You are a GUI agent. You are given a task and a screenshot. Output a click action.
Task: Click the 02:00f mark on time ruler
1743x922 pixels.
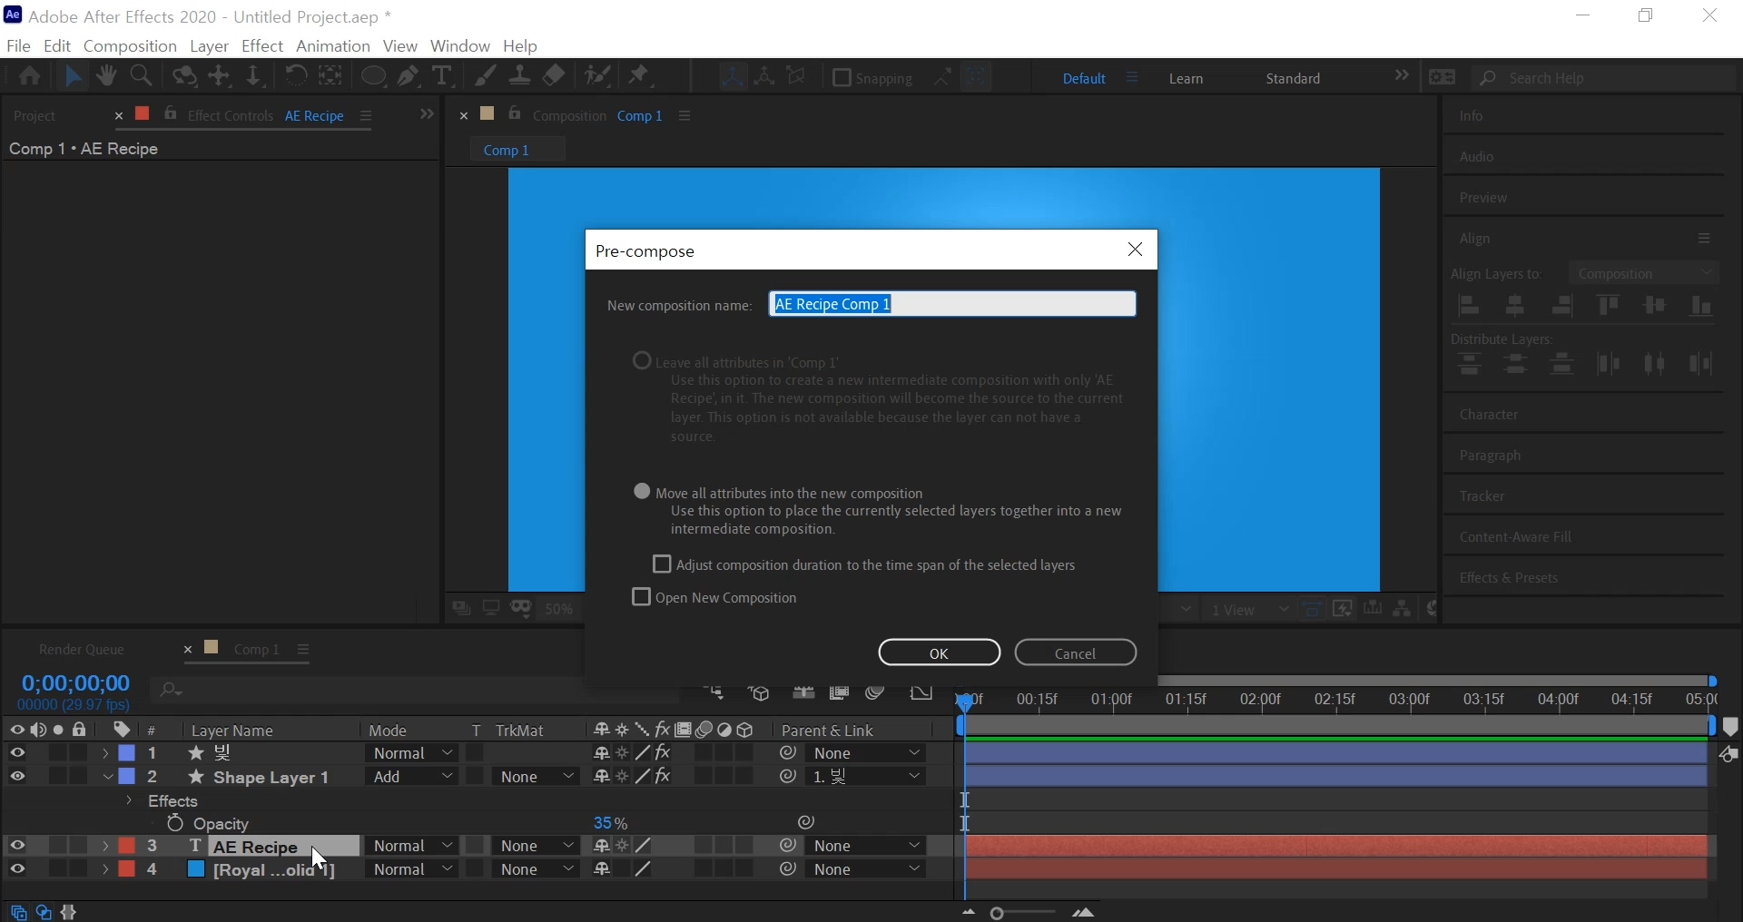(x=1261, y=700)
